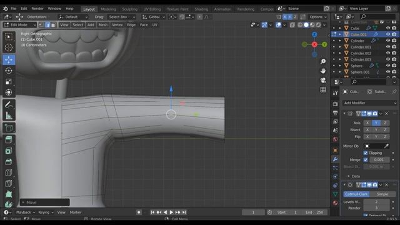Screen dimensions: 400x225
Task: Click the Merge distance 0.001 field
Action: [x=379, y=160]
